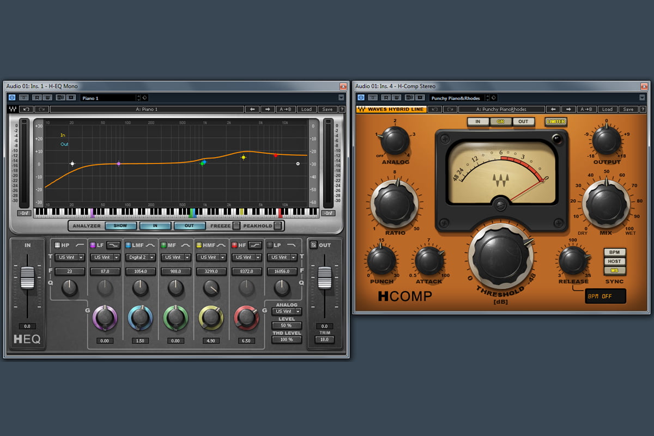Toggle green MF band on/off
Image resolution: width=654 pixels, height=436 pixels.
[163, 245]
